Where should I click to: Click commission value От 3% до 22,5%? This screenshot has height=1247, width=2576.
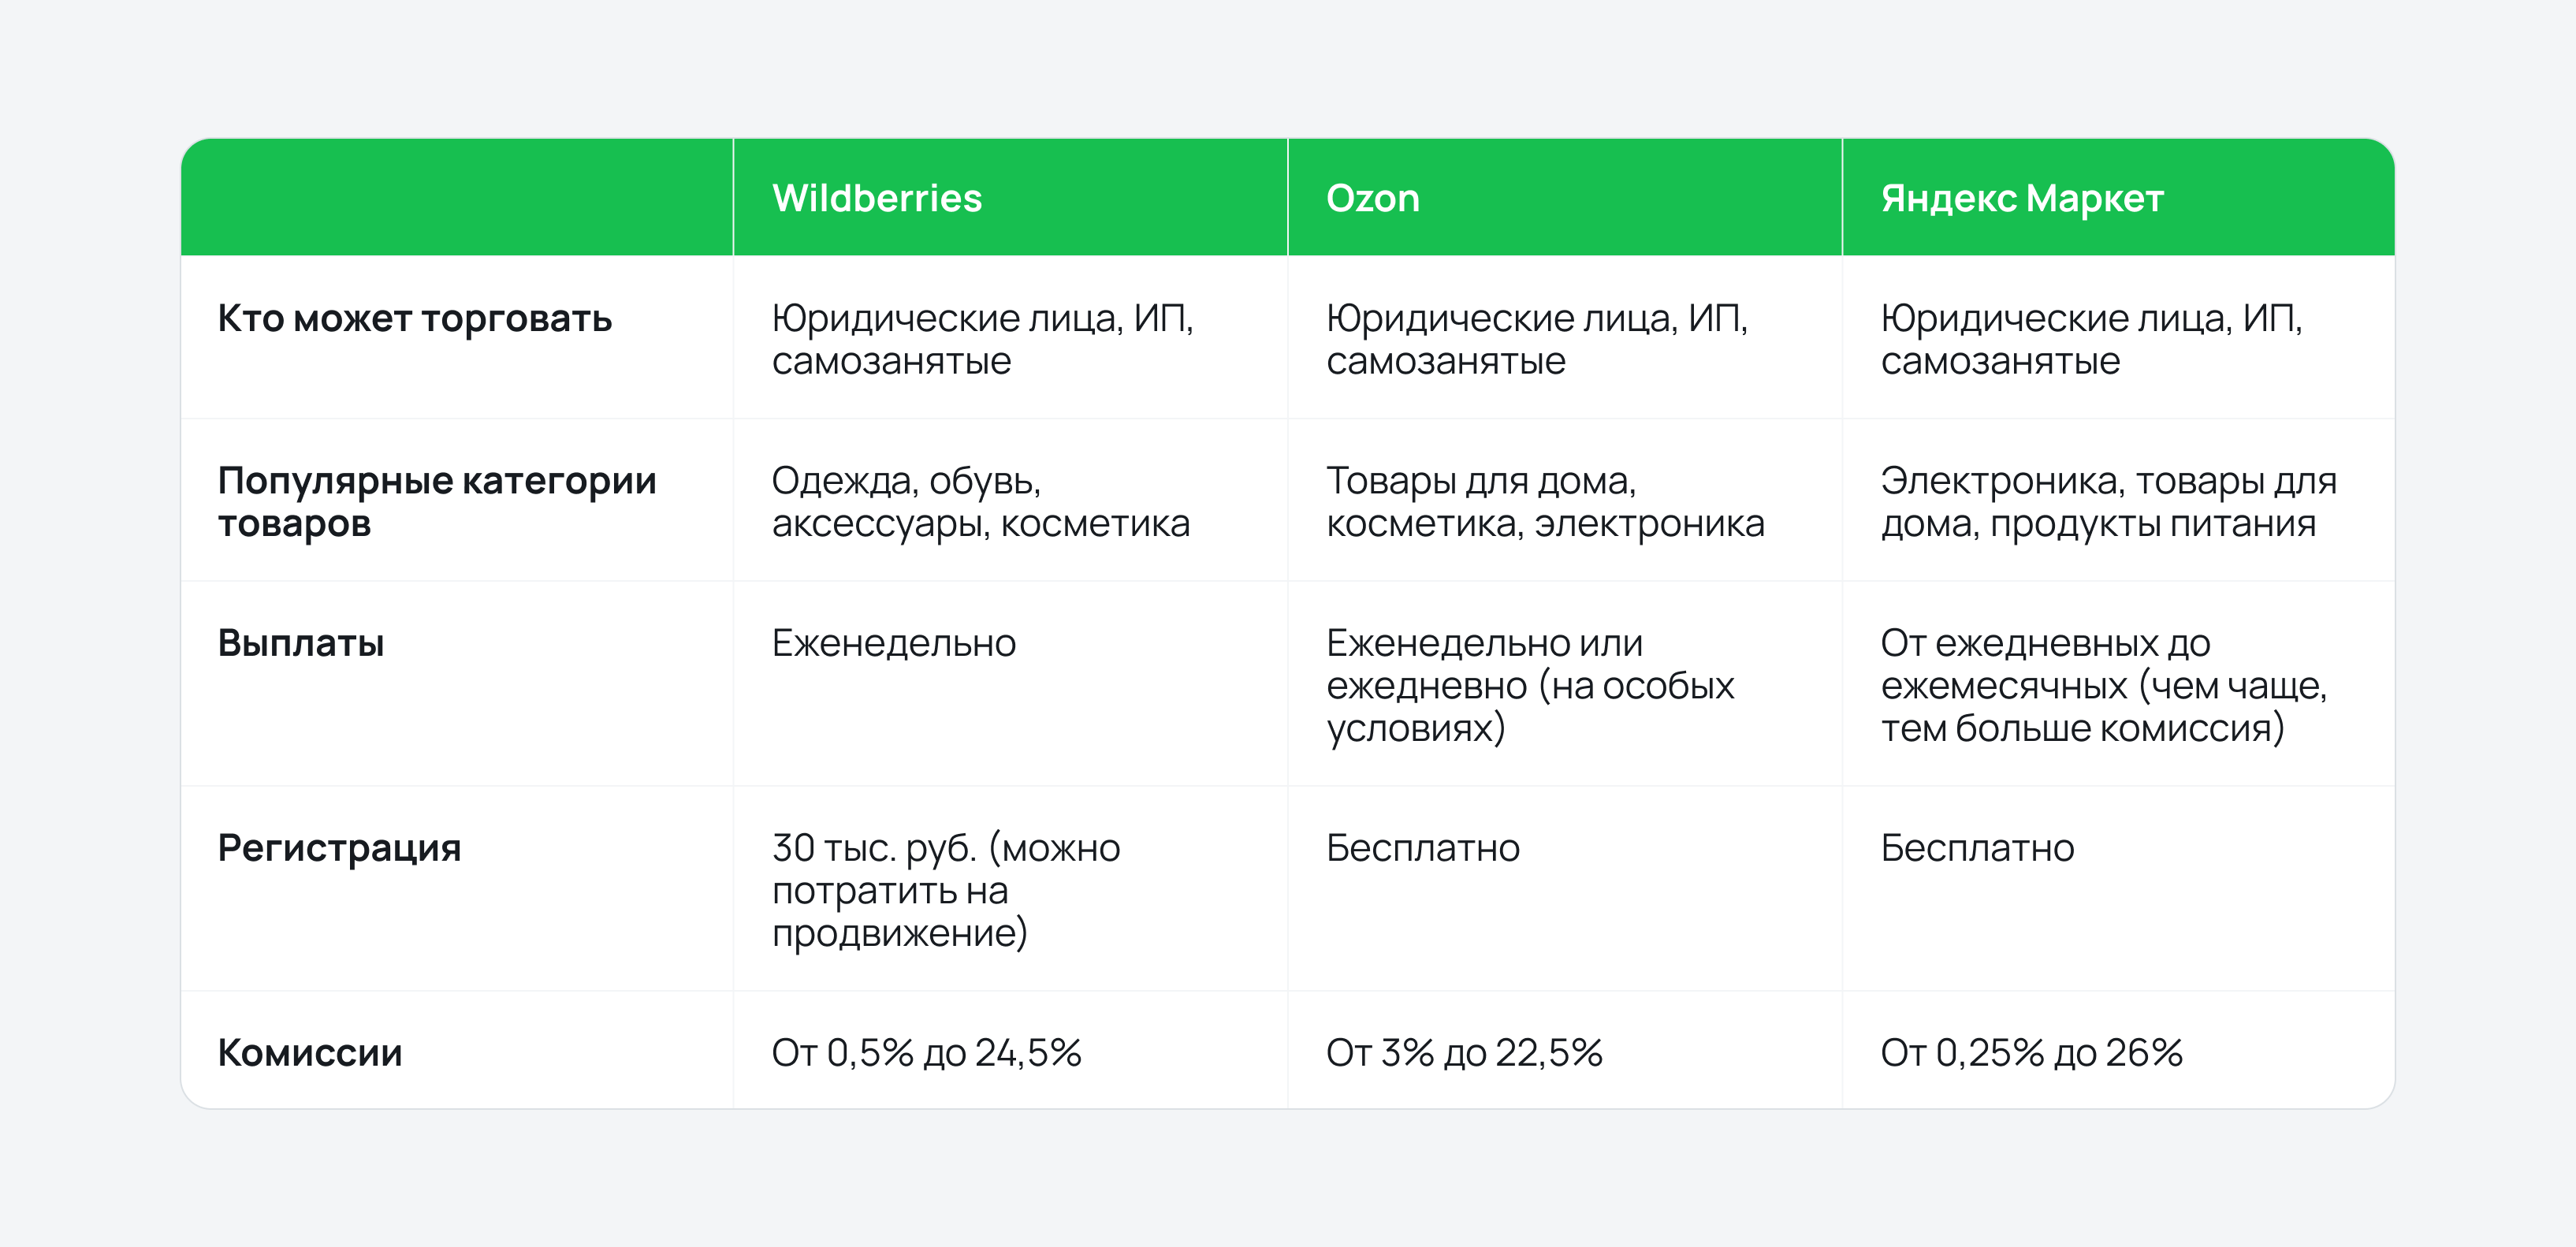coord(1464,1052)
